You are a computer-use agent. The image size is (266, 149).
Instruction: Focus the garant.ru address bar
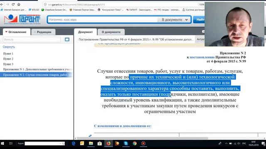pos(119,5)
